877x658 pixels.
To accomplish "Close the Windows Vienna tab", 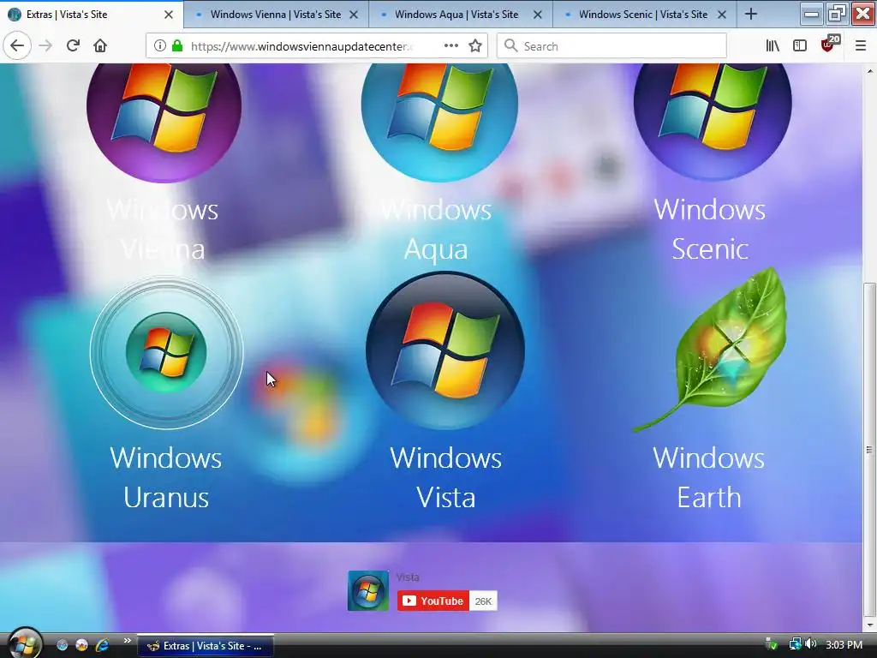I will [354, 15].
